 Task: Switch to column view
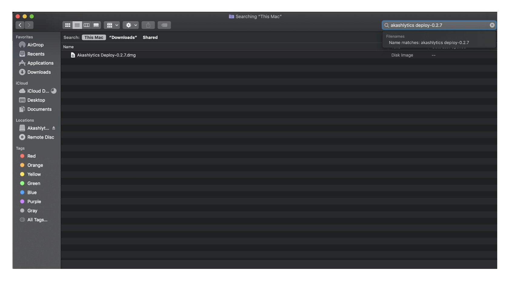tap(87, 25)
